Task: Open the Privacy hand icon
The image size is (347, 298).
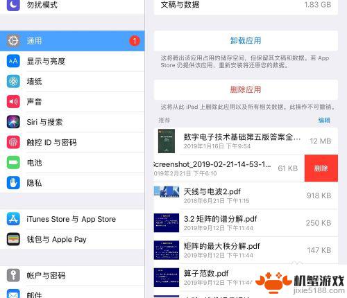Action: click(x=13, y=183)
